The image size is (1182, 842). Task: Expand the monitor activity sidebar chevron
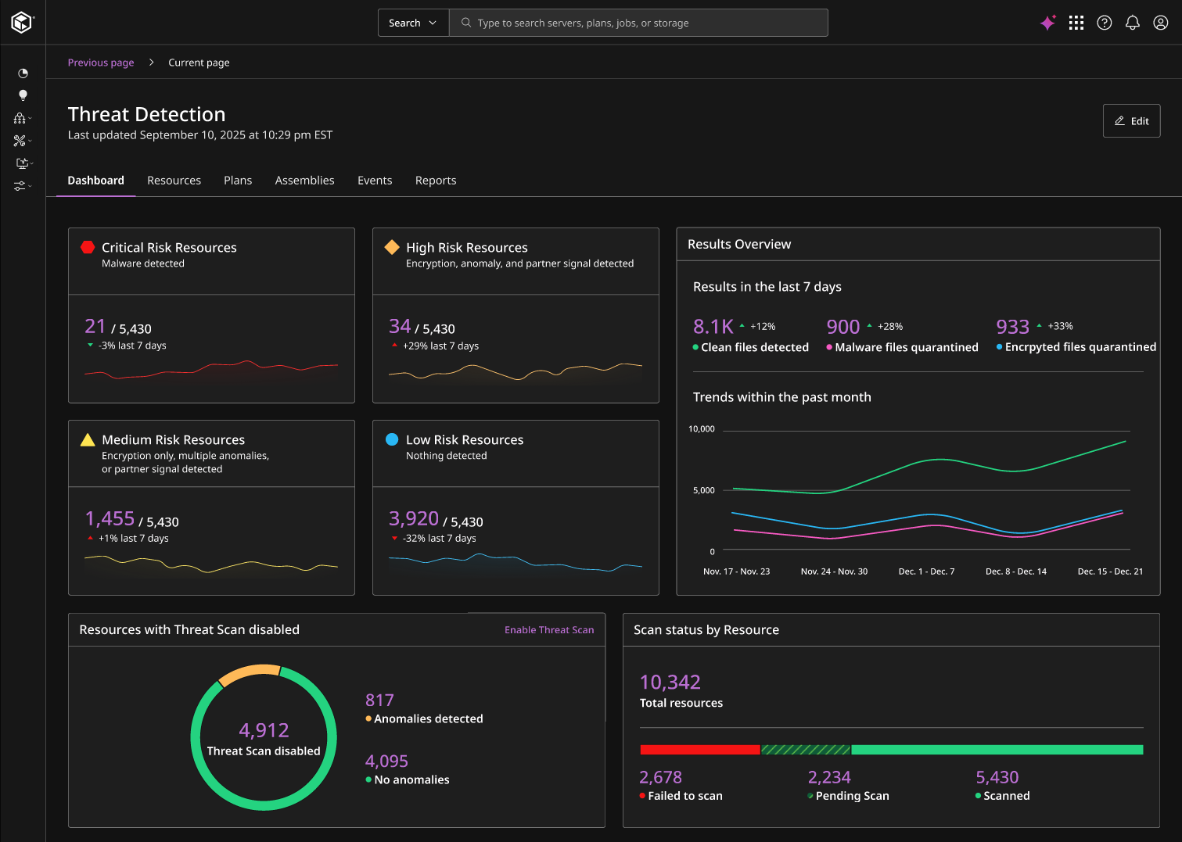click(31, 163)
